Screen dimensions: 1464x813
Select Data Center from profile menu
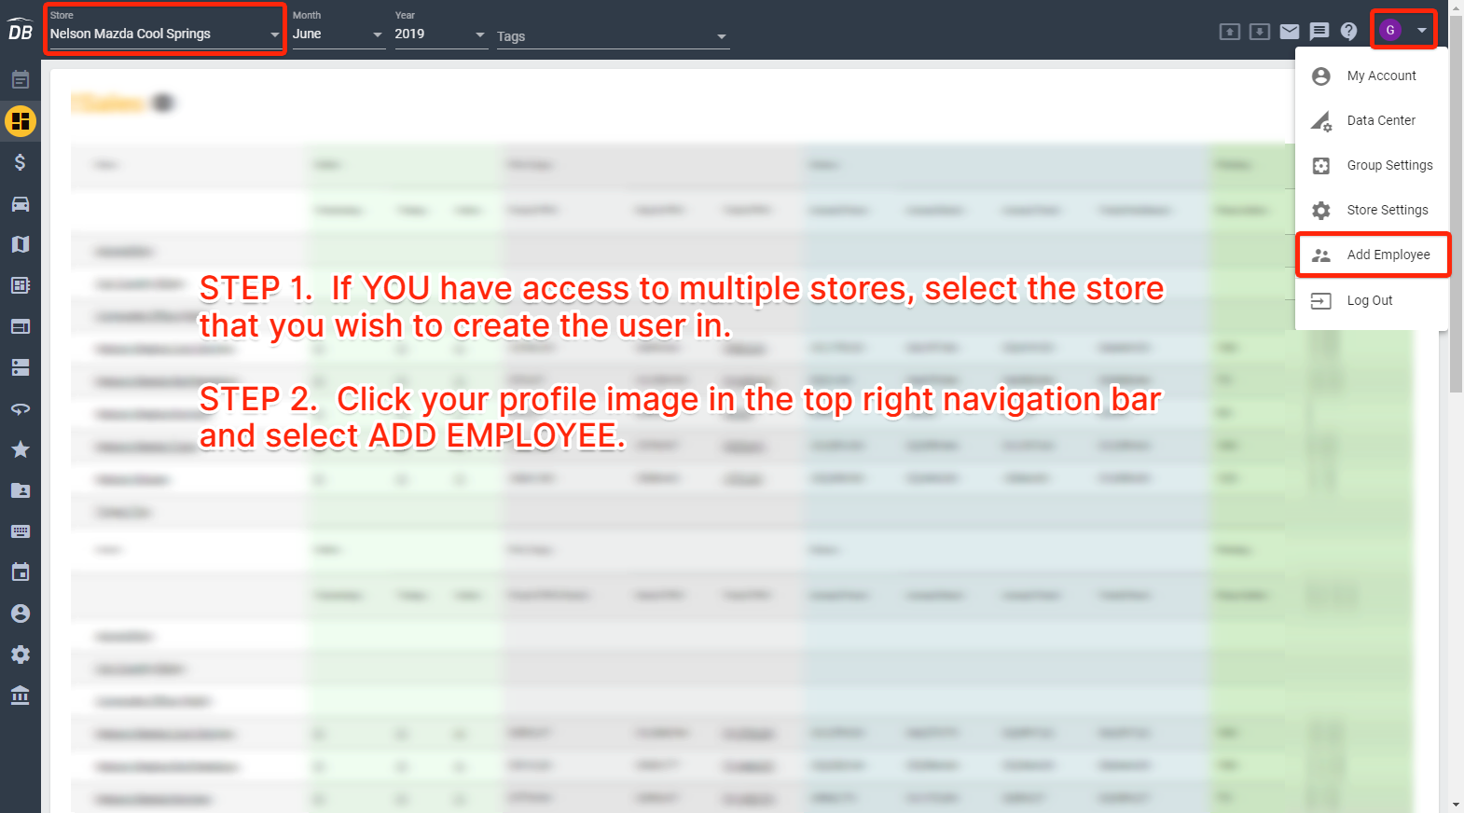click(1372, 120)
